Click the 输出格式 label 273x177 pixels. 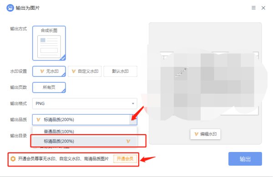click(x=19, y=104)
